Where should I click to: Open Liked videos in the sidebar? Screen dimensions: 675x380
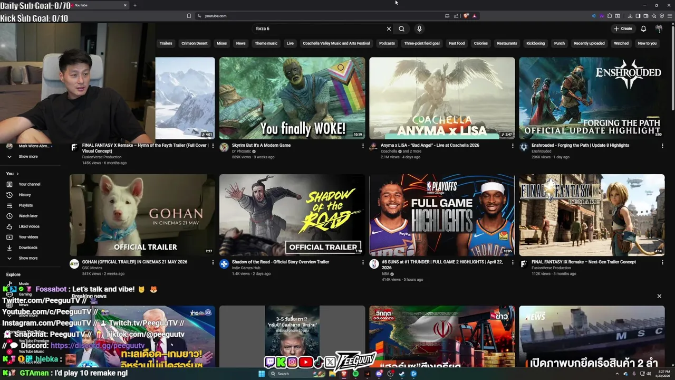click(x=29, y=226)
